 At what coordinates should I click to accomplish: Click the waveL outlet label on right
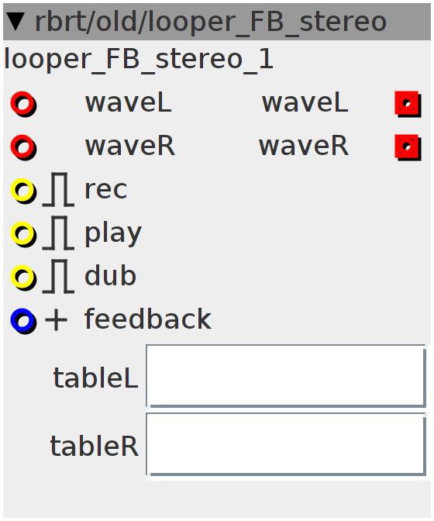coord(305,102)
